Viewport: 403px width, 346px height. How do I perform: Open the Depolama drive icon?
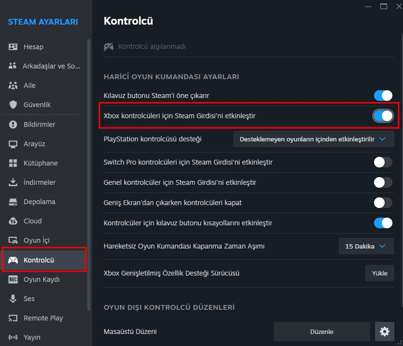point(13,202)
